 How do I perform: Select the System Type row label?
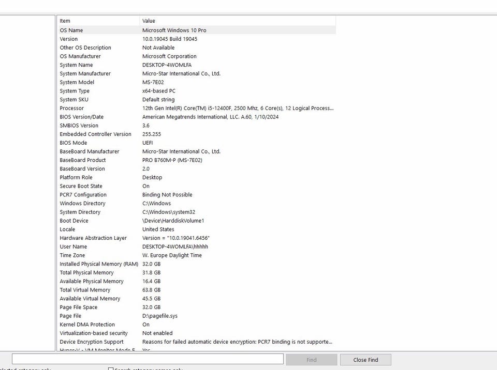(x=75, y=91)
